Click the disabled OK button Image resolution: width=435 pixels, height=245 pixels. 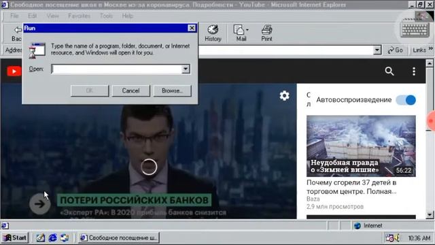pos(89,91)
